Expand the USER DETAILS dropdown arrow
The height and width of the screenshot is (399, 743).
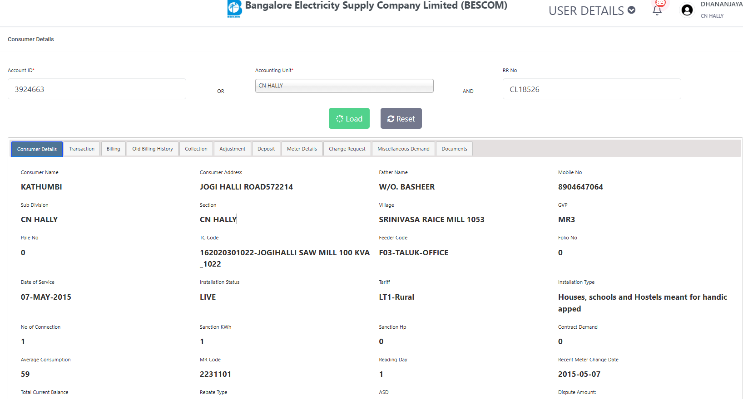(x=631, y=10)
